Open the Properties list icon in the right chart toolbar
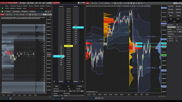This screenshot has width=182, height=102. point(142,3)
